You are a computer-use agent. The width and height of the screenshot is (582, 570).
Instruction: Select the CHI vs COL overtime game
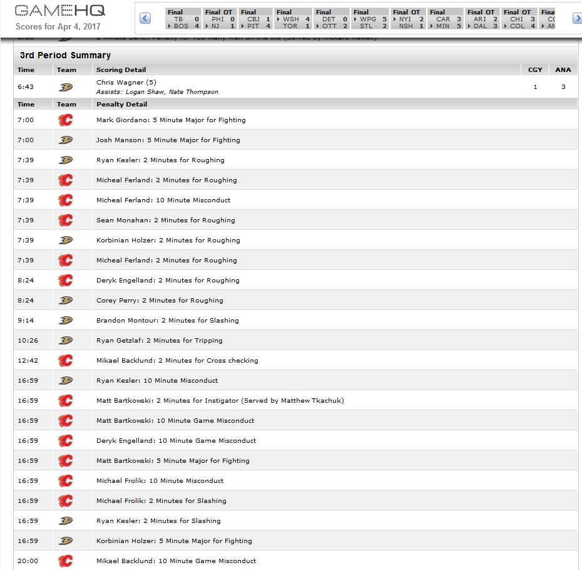point(519,19)
